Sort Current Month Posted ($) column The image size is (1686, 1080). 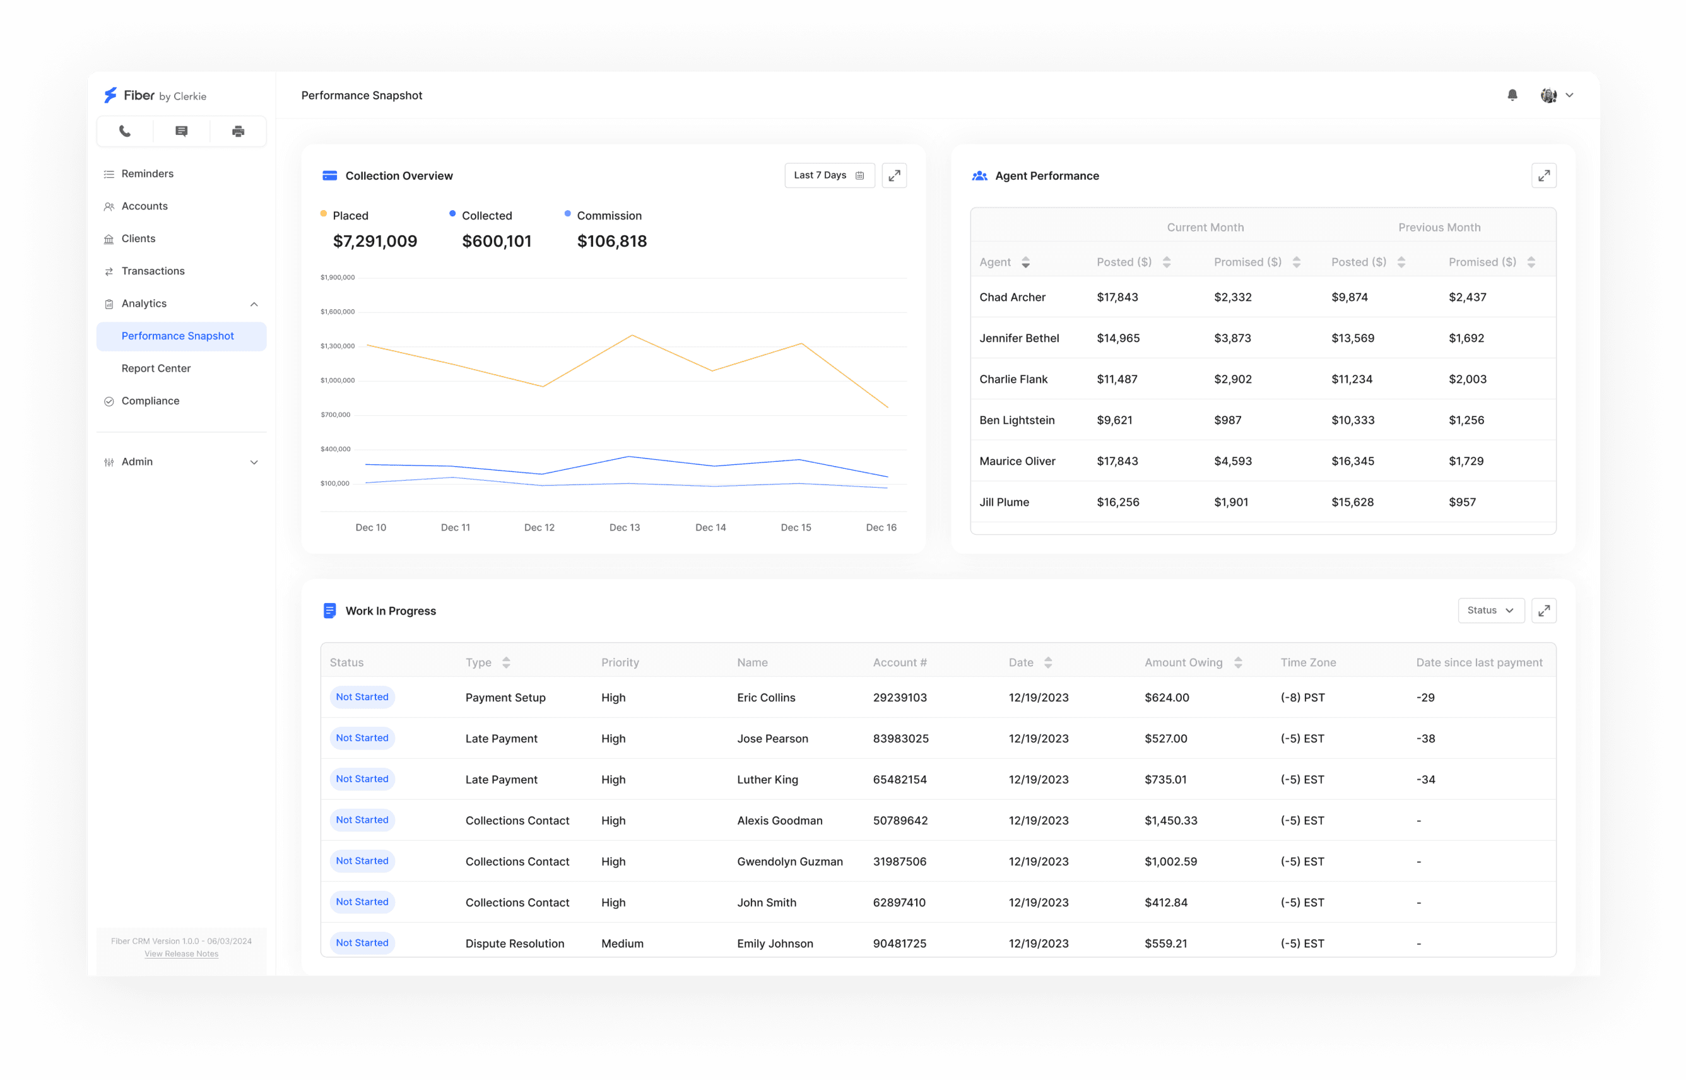point(1166,262)
